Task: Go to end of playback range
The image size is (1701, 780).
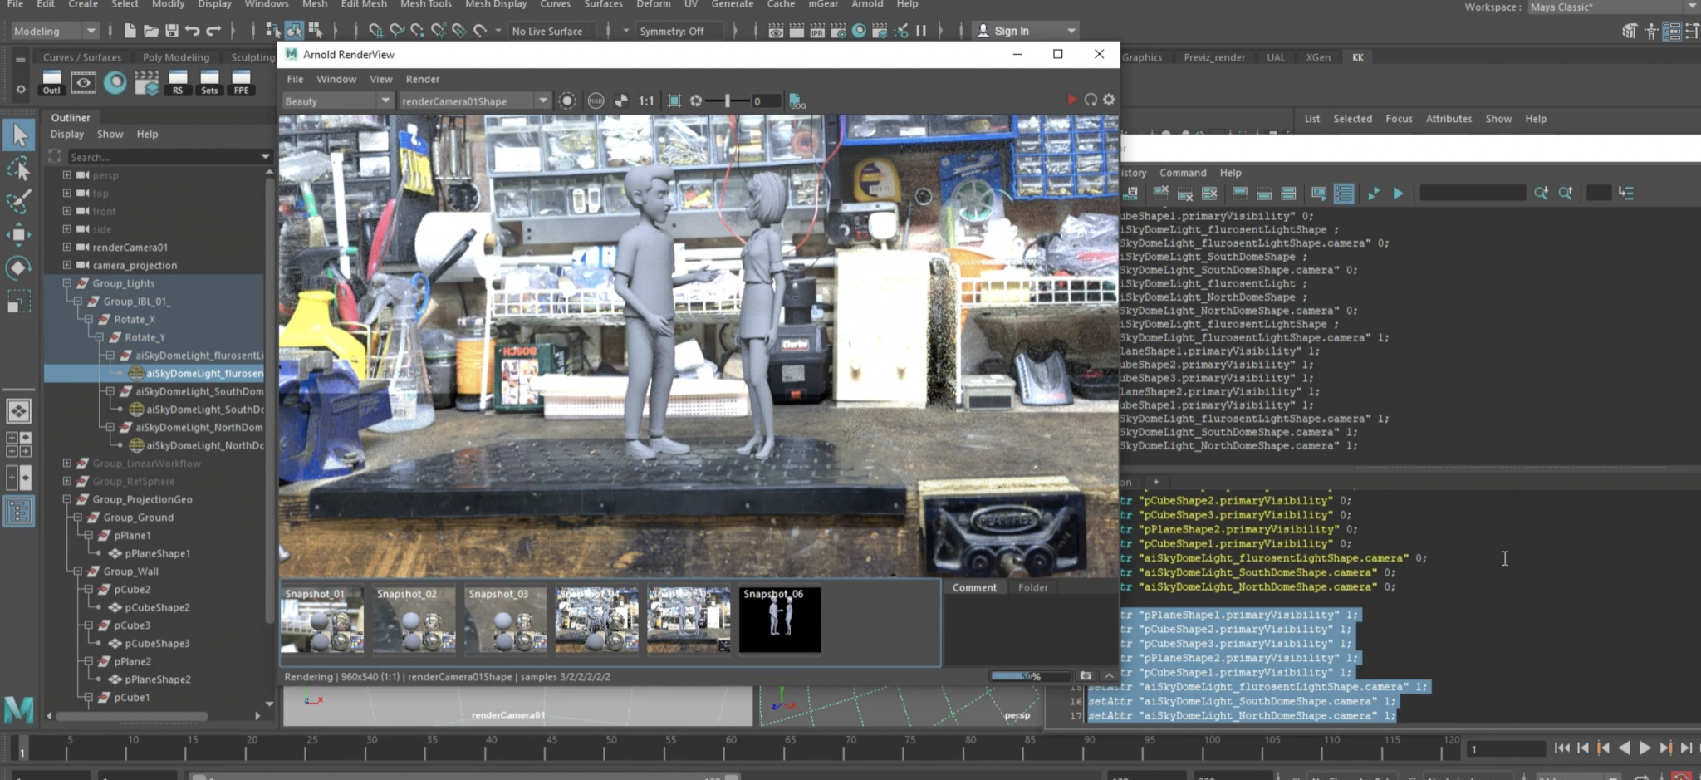Action: (x=1687, y=748)
